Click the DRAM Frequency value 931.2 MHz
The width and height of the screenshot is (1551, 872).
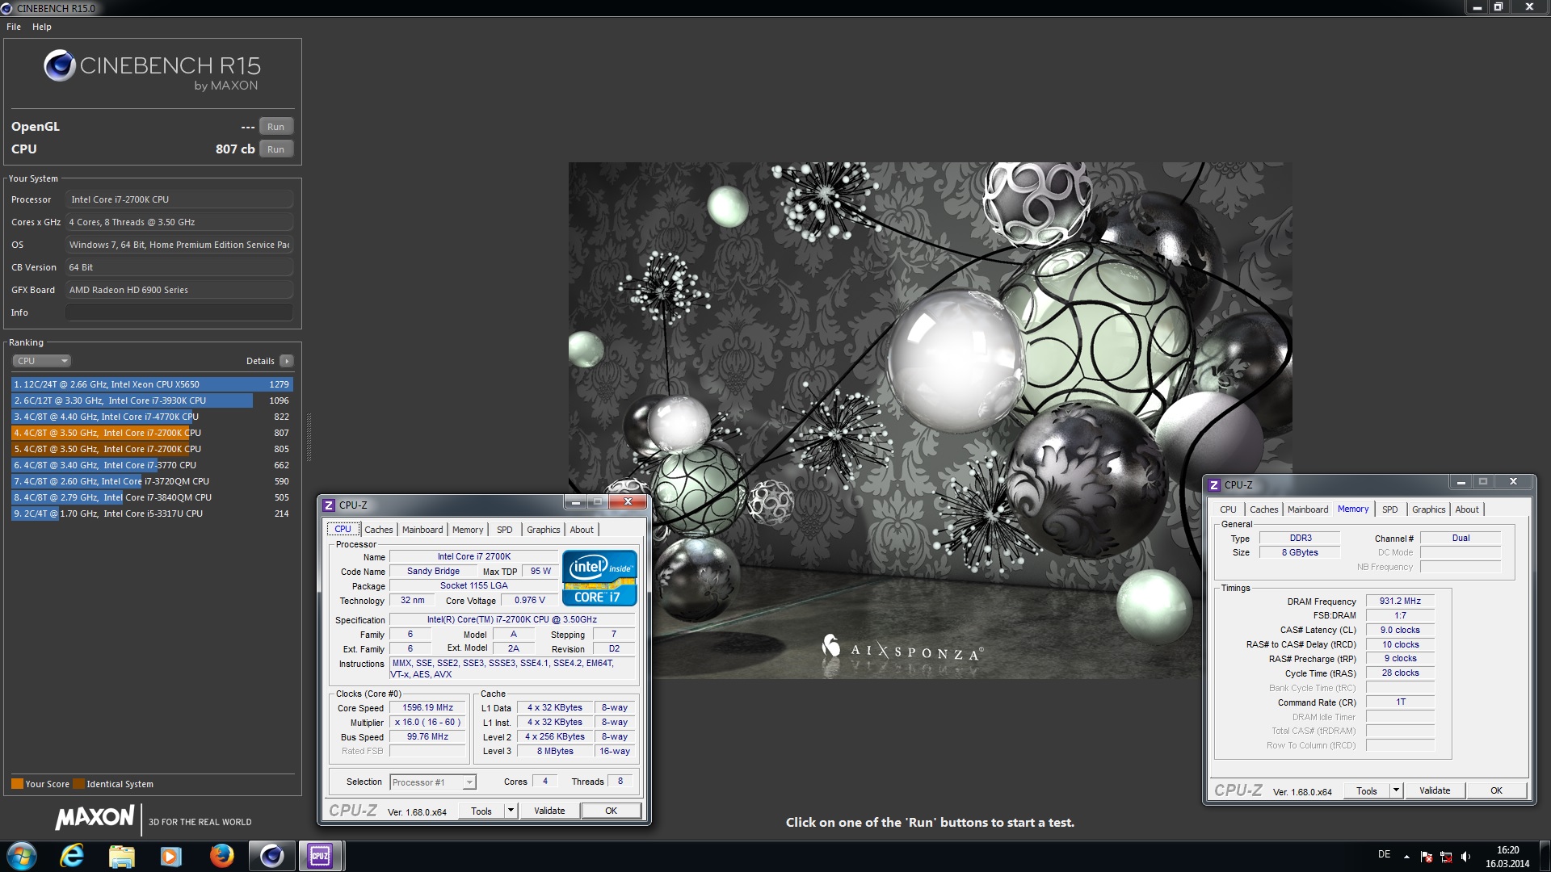point(1400,601)
